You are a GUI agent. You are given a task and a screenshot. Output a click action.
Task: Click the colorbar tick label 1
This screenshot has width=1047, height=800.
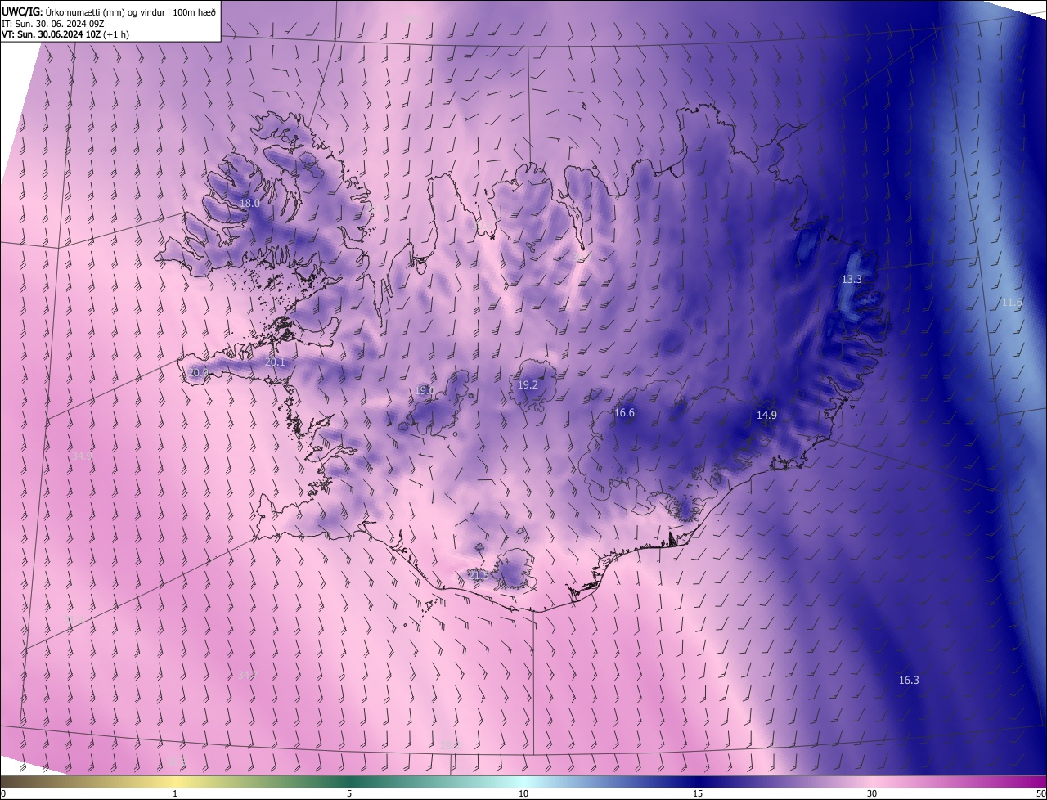pos(175,793)
